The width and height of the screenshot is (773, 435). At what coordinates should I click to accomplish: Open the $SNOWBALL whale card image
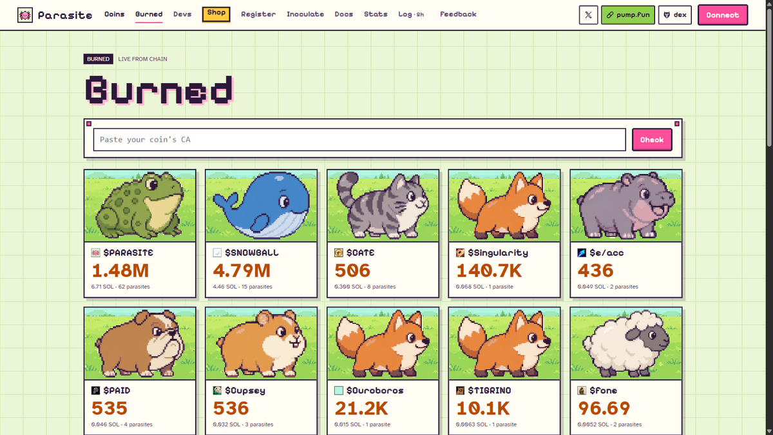pos(262,206)
